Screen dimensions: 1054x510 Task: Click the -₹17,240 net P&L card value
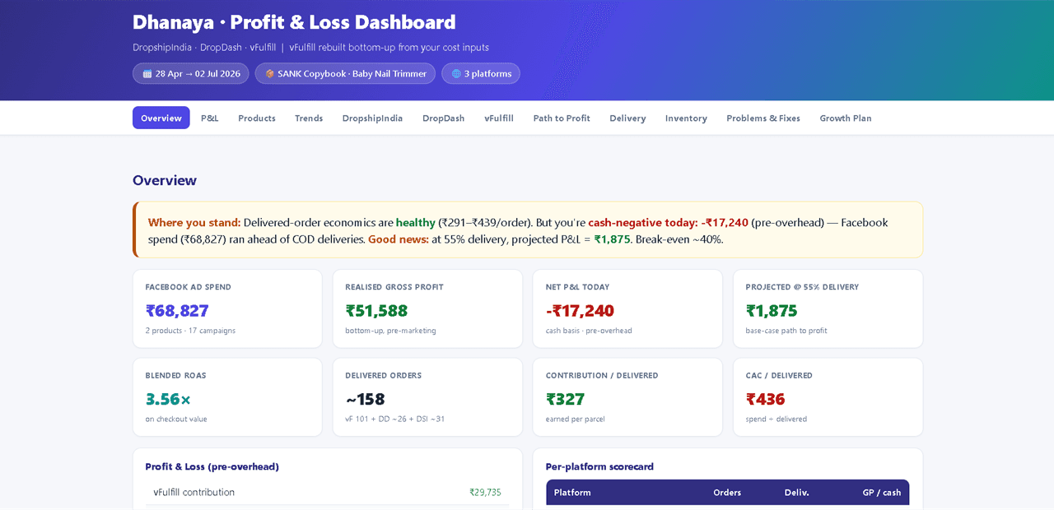coord(580,311)
